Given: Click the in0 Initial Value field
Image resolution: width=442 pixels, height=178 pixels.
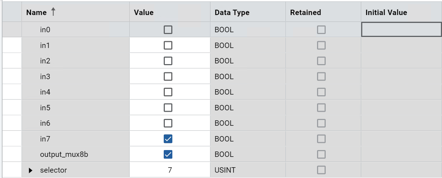Looking at the screenshot, I should (x=401, y=29).
